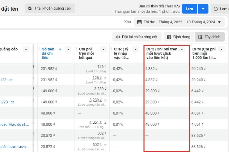Click Bạn có thay đổi chưa lưu notice
This screenshot has width=229, height=152.
pyautogui.click(x=159, y=6)
